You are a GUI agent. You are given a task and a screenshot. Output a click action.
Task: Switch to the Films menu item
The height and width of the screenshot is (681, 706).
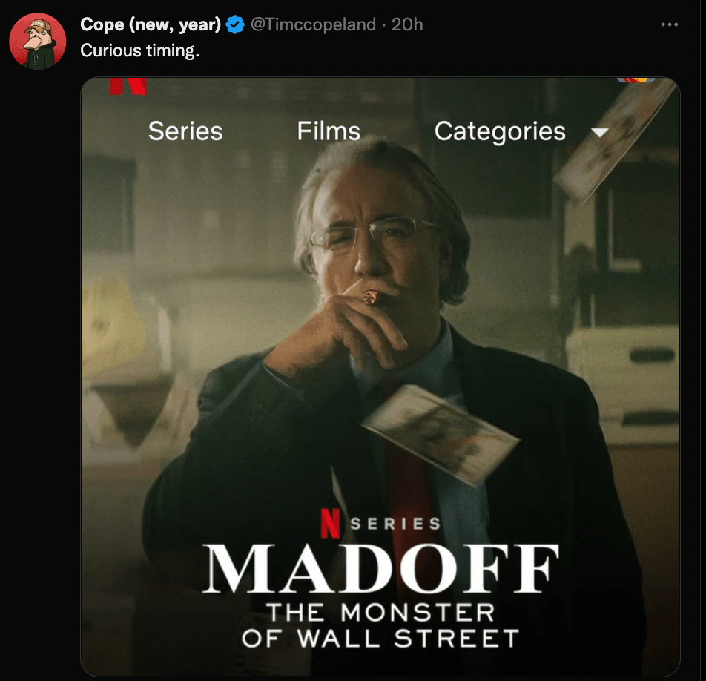tap(329, 131)
